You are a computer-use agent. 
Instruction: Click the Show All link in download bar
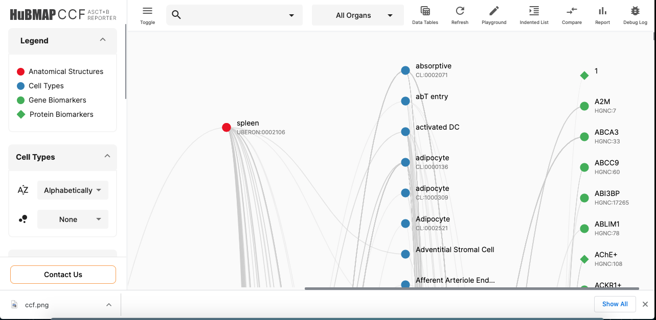tap(615, 304)
